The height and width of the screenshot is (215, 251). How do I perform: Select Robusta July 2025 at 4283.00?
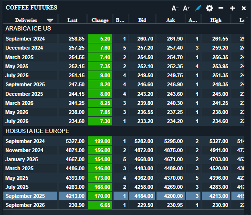124,187
